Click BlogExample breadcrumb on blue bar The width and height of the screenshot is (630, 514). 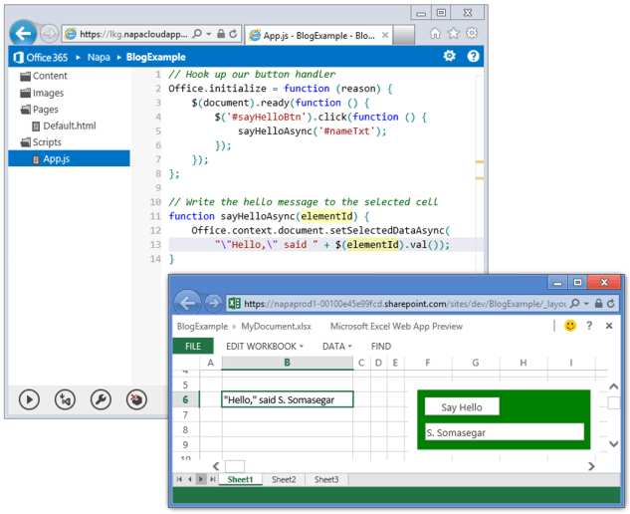pos(155,57)
